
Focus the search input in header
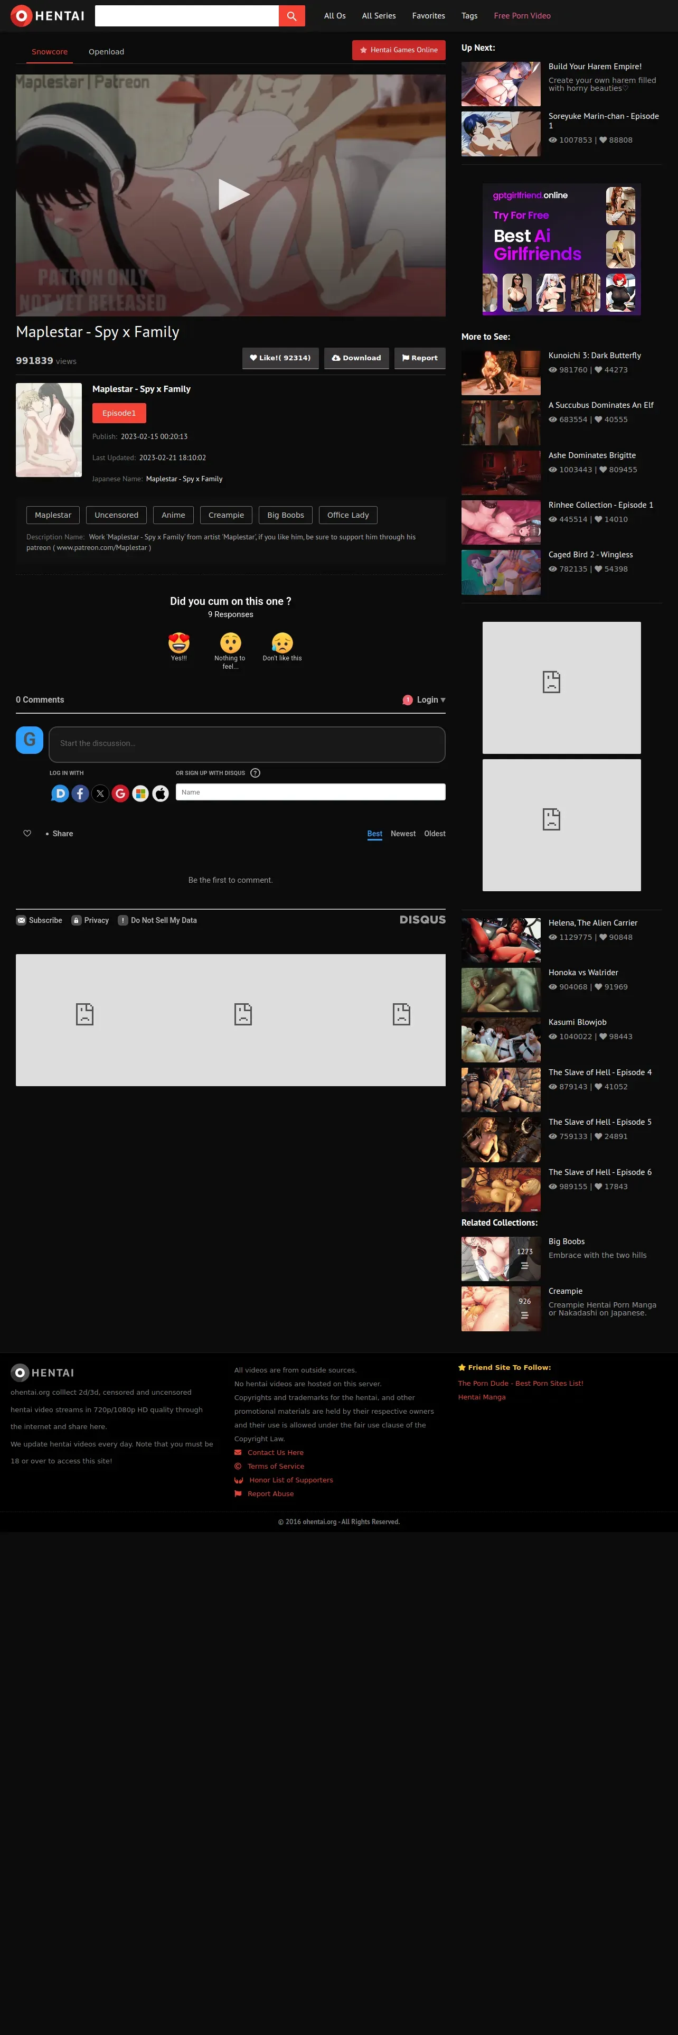186,16
